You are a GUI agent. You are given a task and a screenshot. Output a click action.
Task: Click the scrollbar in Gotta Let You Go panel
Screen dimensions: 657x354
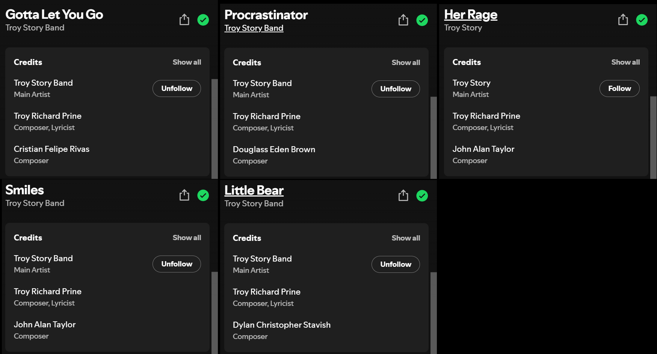214,128
